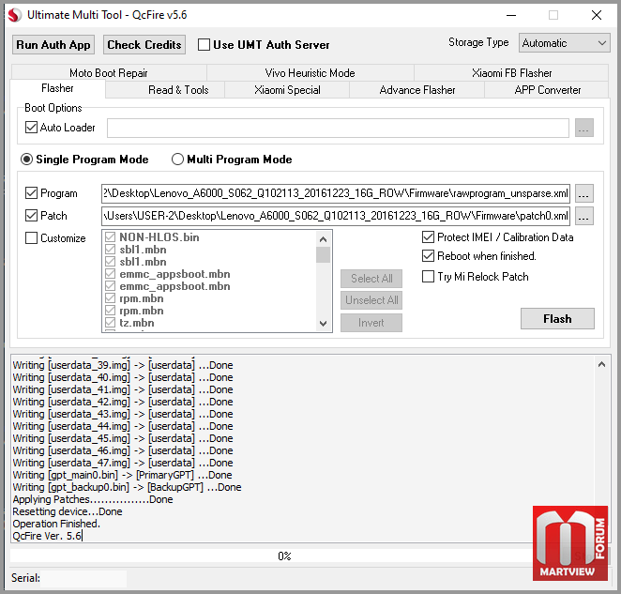The image size is (621, 594).
Task: Switch to the Xiaomi Special tab
Action: click(x=287, y=89)
